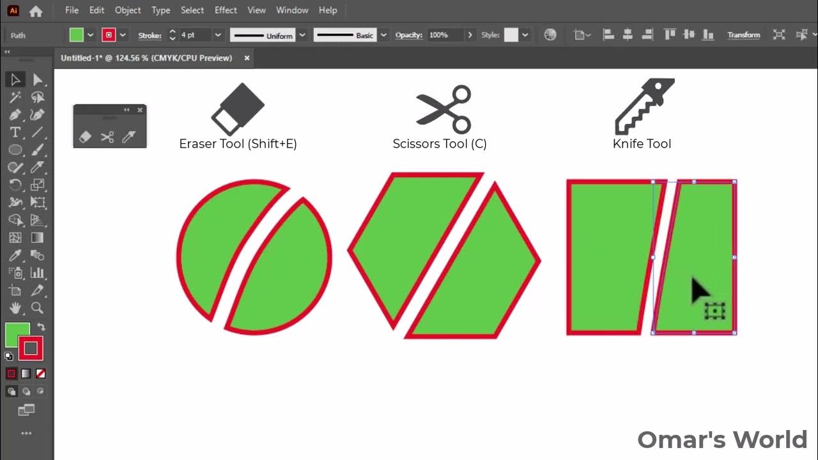The width and height of the screenshot is (818, 460).
Task: Click Scissors icon in floating tool panel
Action: coord(107,137)
